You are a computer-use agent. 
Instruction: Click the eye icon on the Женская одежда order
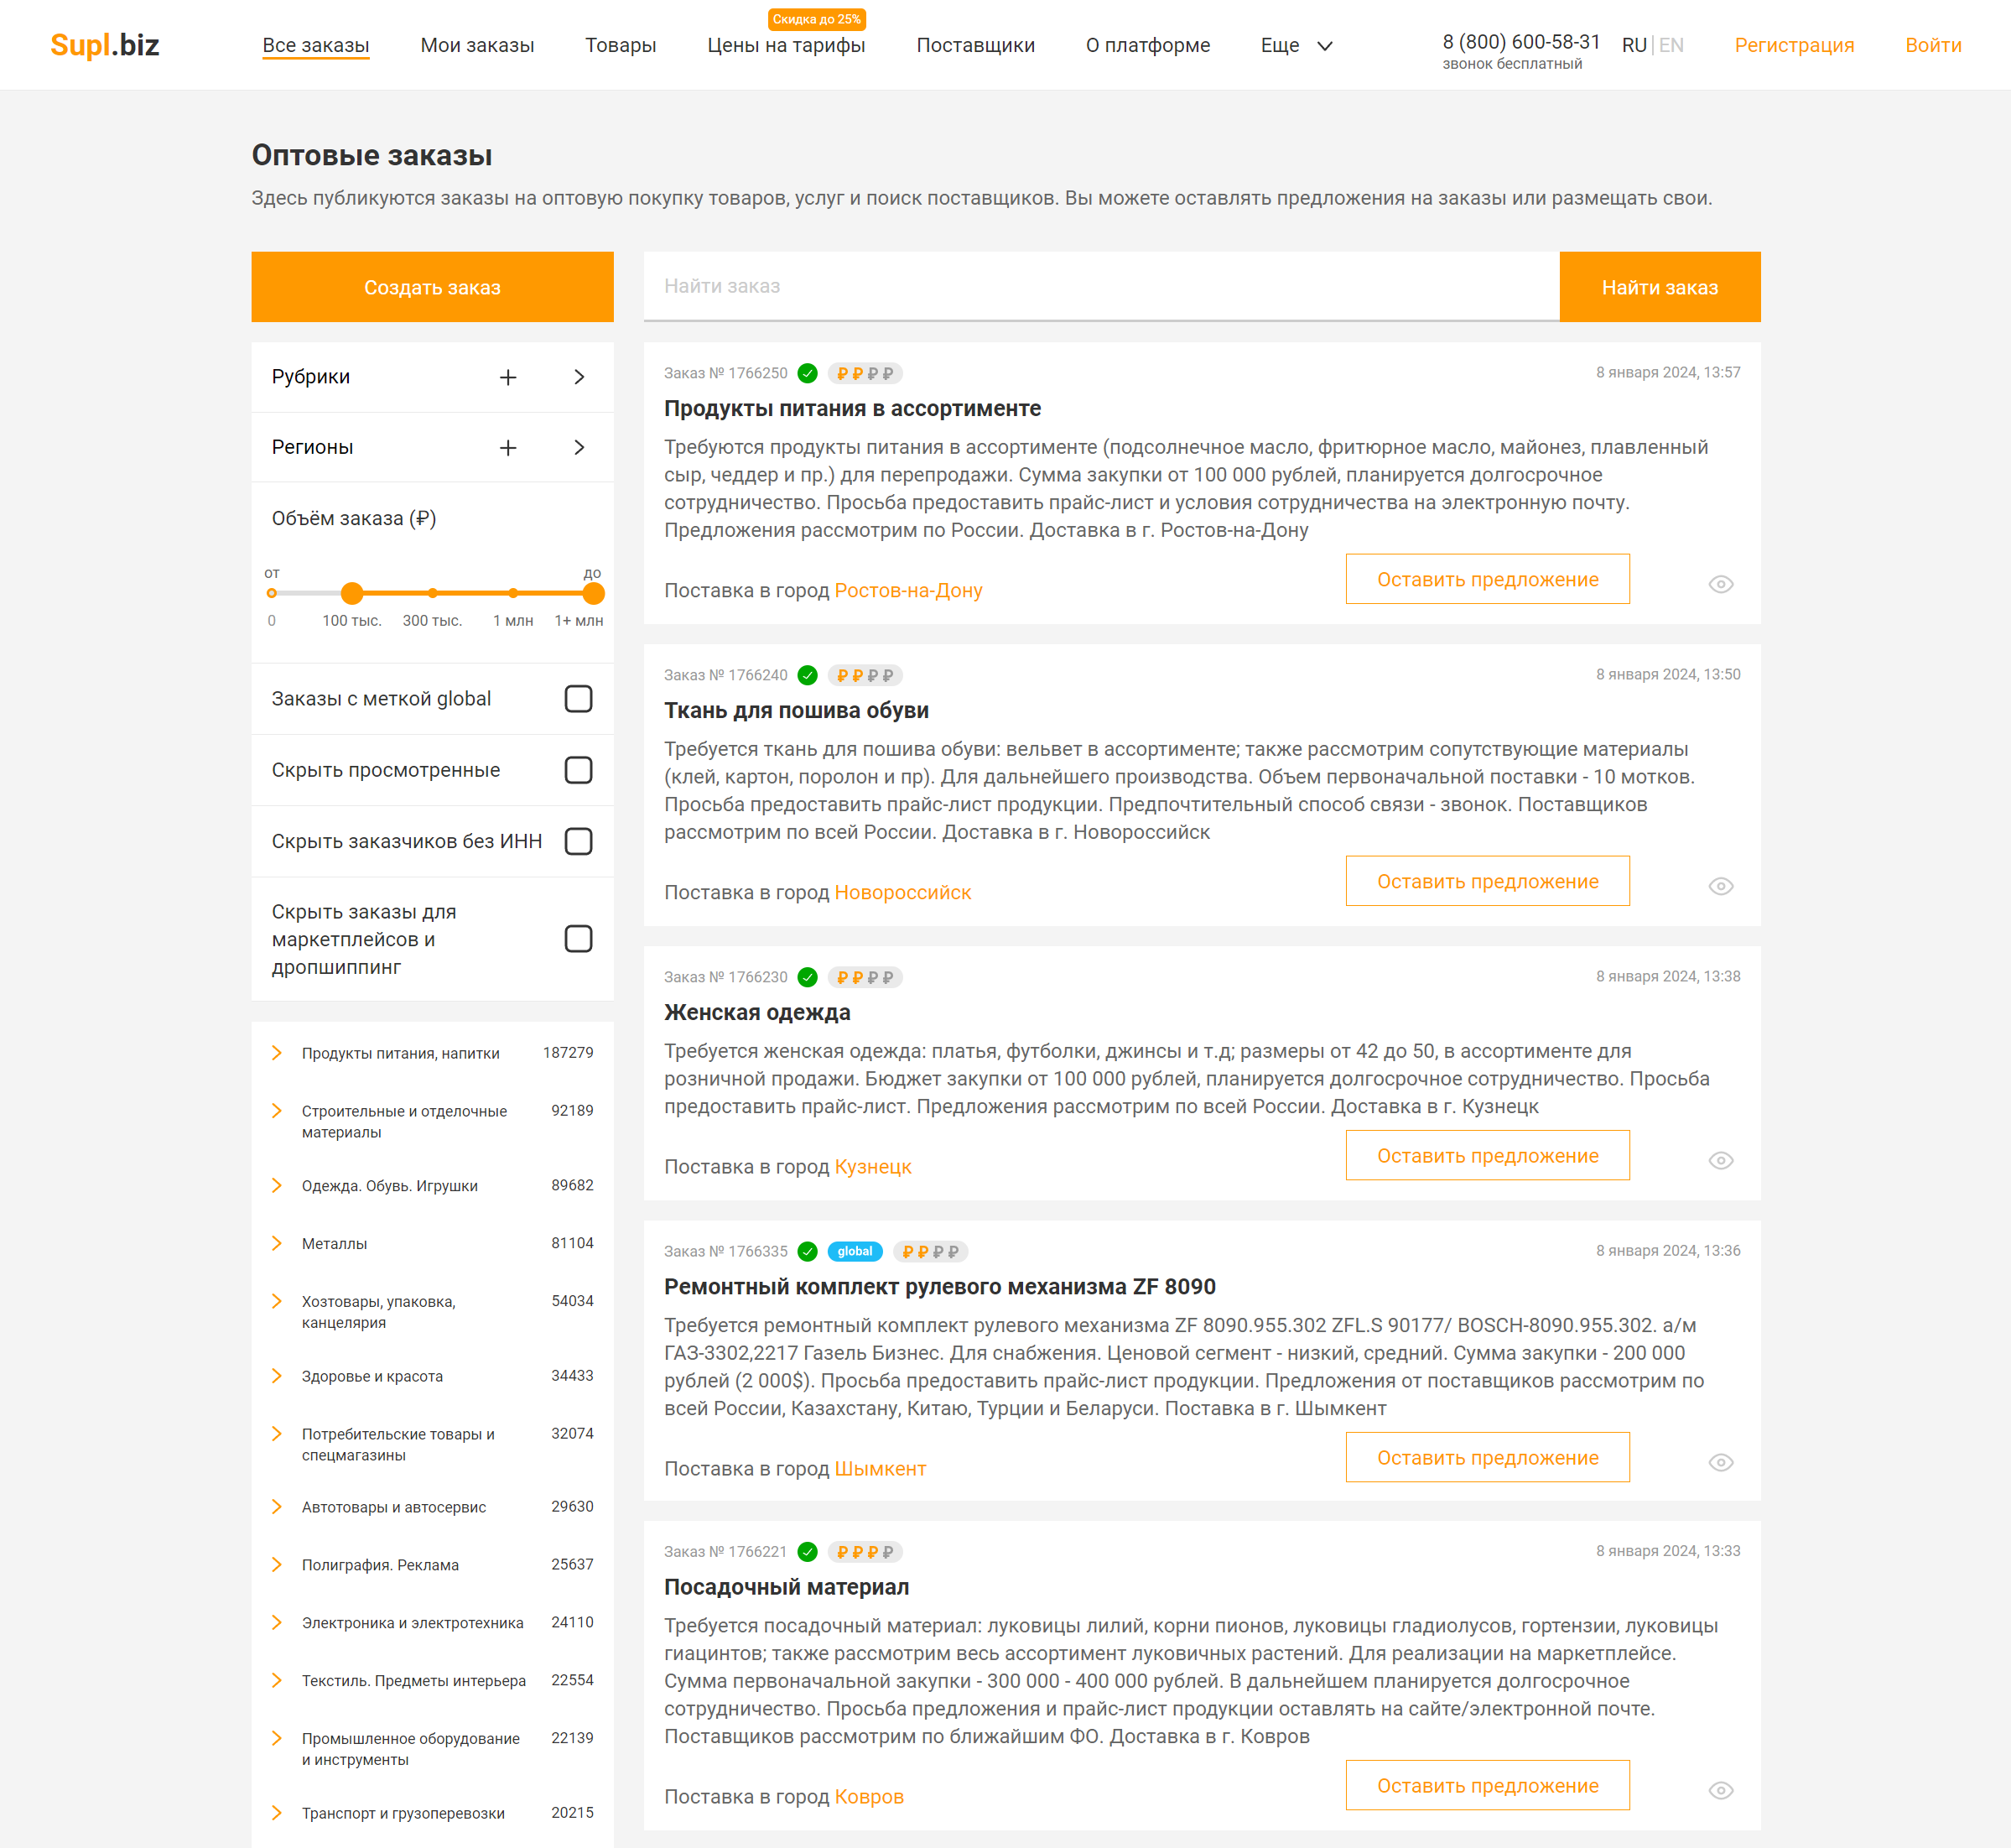tap(1720, 1160)
